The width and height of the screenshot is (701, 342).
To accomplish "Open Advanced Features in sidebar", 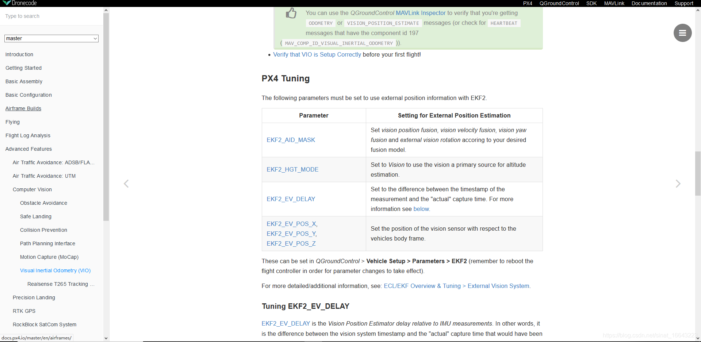I will tap(28, 149).
